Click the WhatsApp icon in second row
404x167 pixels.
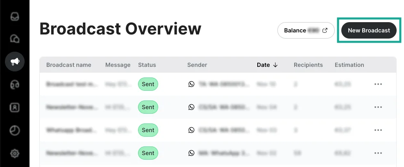(191, 107)
